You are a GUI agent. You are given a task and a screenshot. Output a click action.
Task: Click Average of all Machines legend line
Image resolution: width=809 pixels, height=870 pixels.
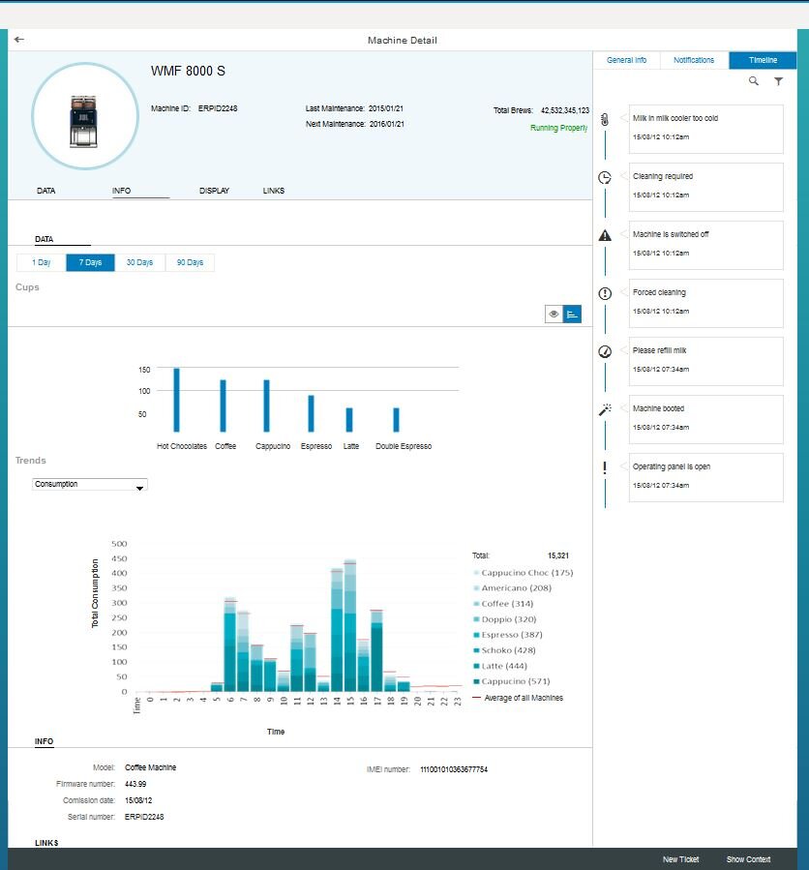coord(476,698)
